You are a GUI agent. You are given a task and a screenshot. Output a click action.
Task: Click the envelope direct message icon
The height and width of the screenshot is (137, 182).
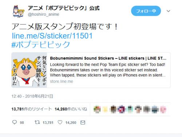tap(83, 122)
